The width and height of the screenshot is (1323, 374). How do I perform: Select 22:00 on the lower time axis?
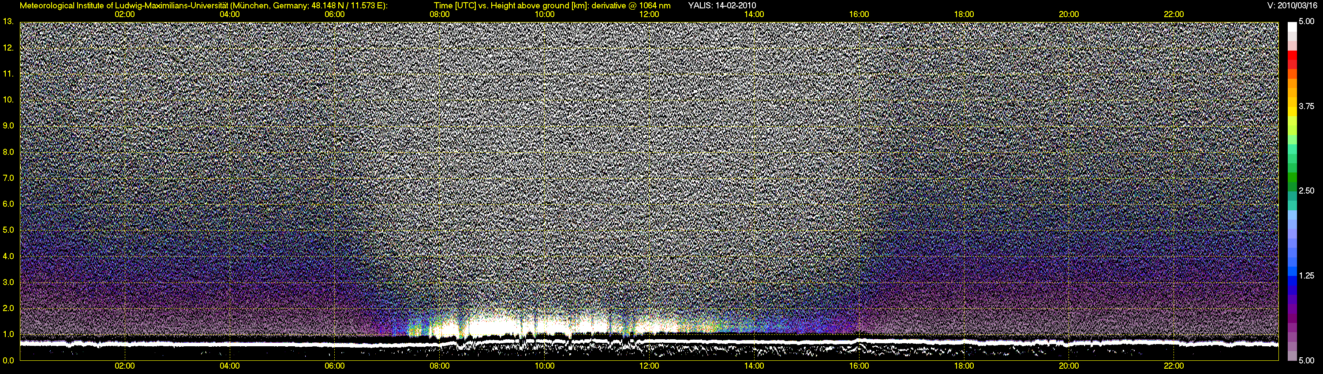pyautogui.click(x=1174, y=367)
